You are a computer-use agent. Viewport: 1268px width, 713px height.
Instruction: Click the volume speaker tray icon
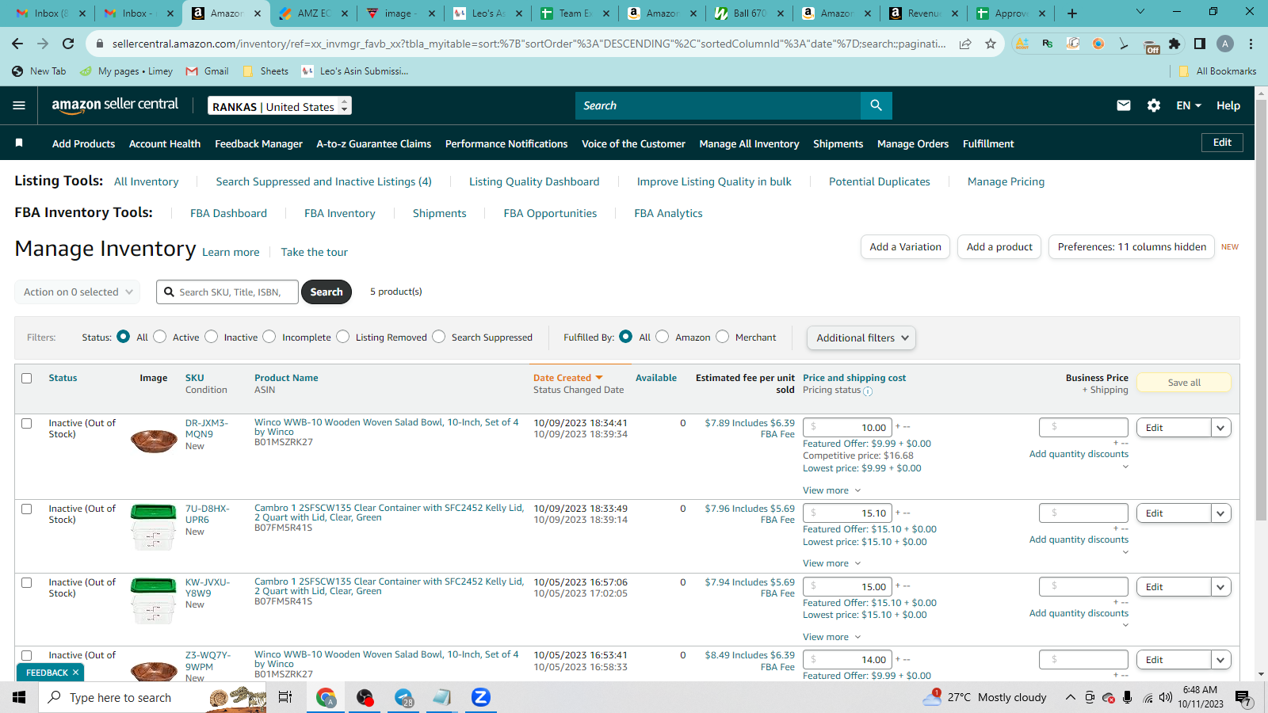point(1165,697)
